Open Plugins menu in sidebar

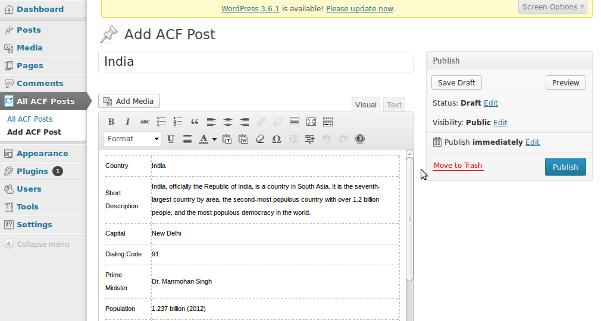click(32, 171)
